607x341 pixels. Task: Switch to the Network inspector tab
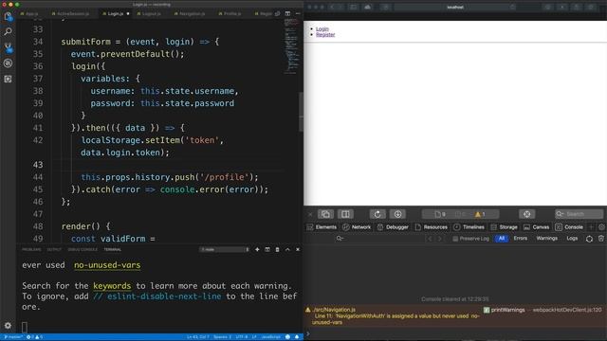point(357,227)
